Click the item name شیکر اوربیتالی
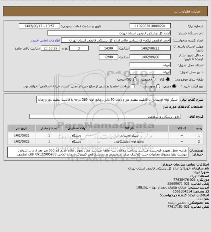 pyautogui.click(x=129, y=135)
